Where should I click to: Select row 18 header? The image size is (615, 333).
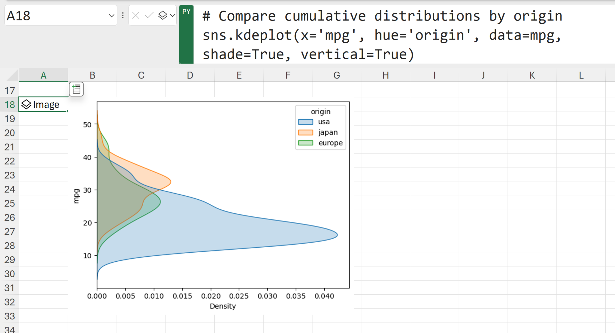pyautogui.click(x=10, y=105)
